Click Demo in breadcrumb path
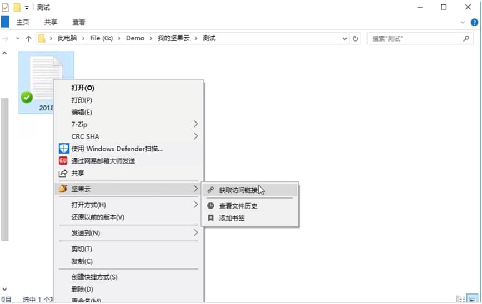 point(135,38)
